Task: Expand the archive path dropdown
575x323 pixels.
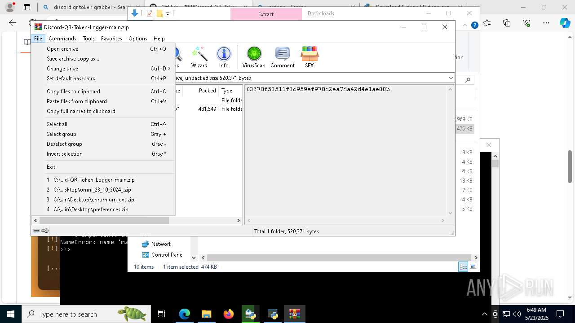Action: [451, 78]
